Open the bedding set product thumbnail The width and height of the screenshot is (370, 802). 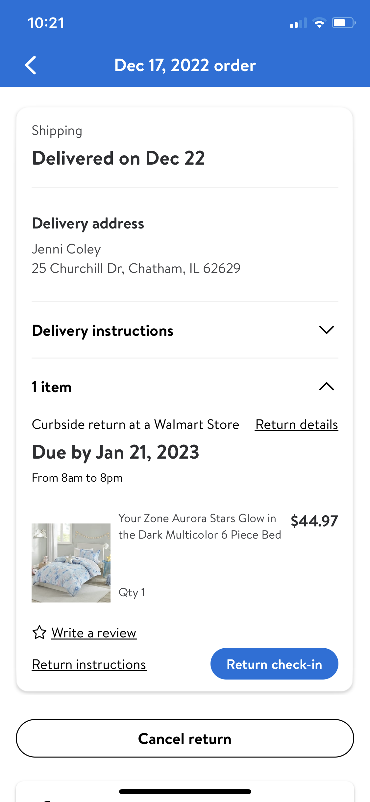click(71, 563)
